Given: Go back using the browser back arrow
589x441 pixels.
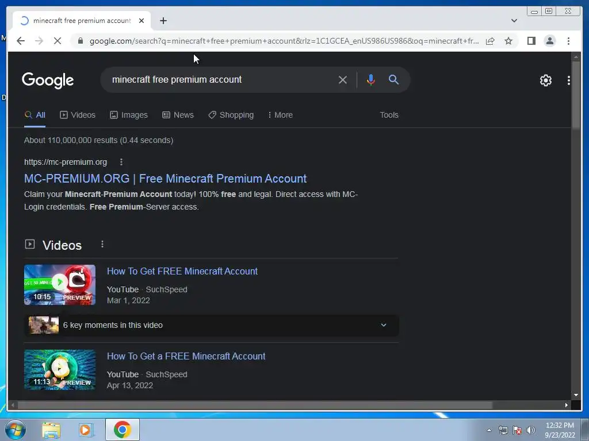Looking at the screenshot, I should [21, 41].
